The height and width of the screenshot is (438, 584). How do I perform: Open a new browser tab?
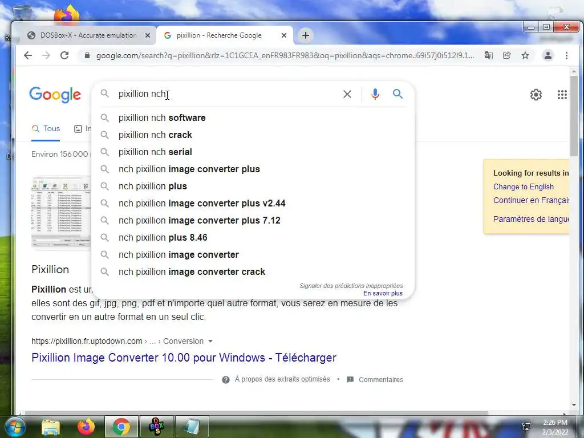[x=306, y=35]
